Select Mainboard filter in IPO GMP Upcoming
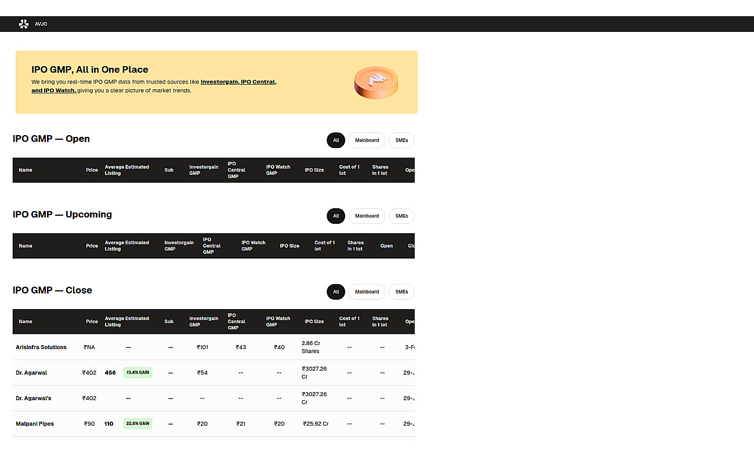 click(367, 216)
